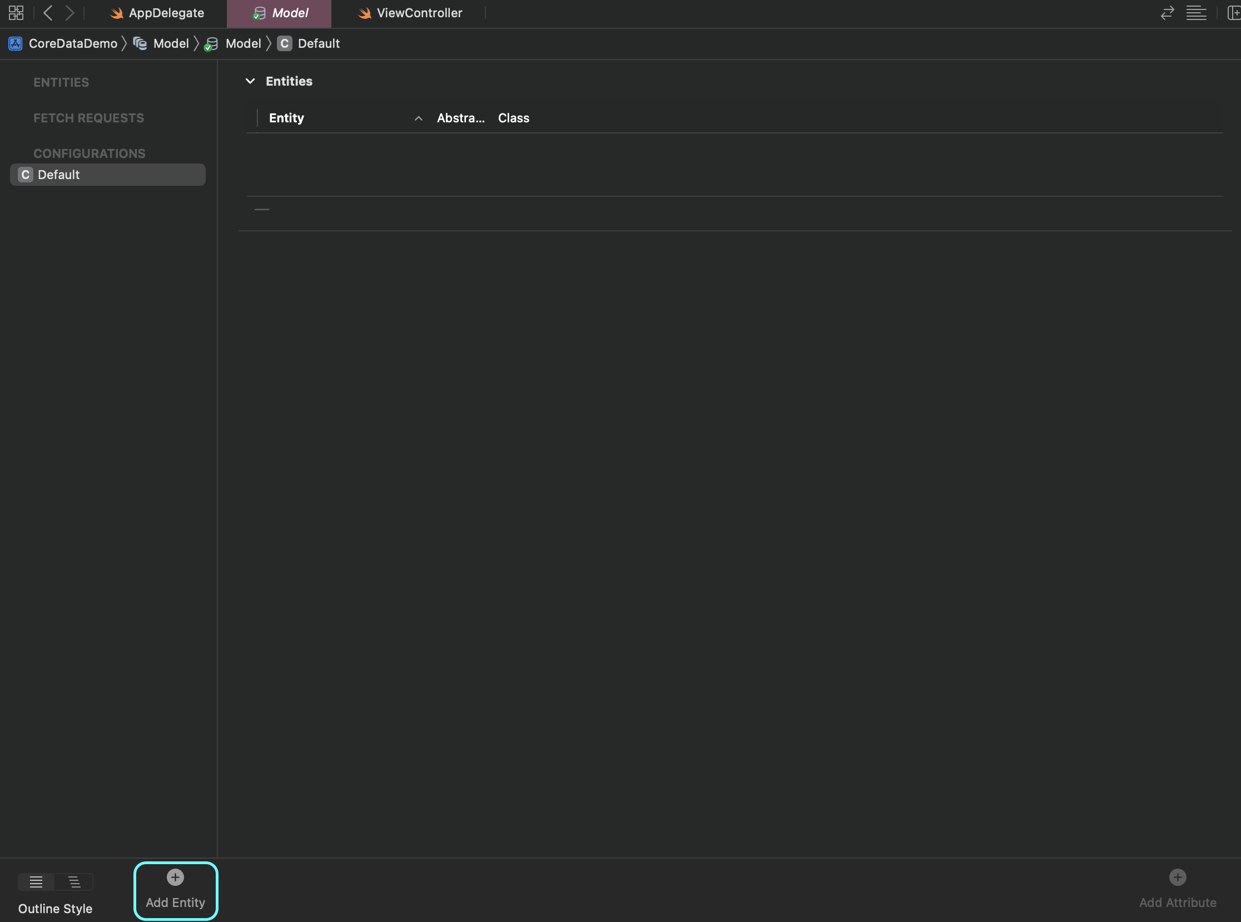
Task: Open the CoreDataDemo breadcrumb menu
Action: click(x=72, y=43)
